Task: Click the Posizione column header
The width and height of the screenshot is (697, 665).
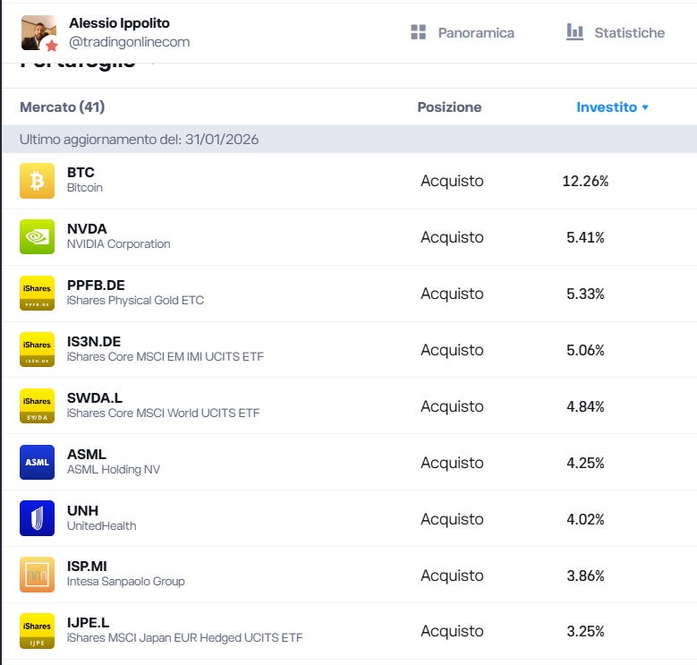Action: pos(449,107)
